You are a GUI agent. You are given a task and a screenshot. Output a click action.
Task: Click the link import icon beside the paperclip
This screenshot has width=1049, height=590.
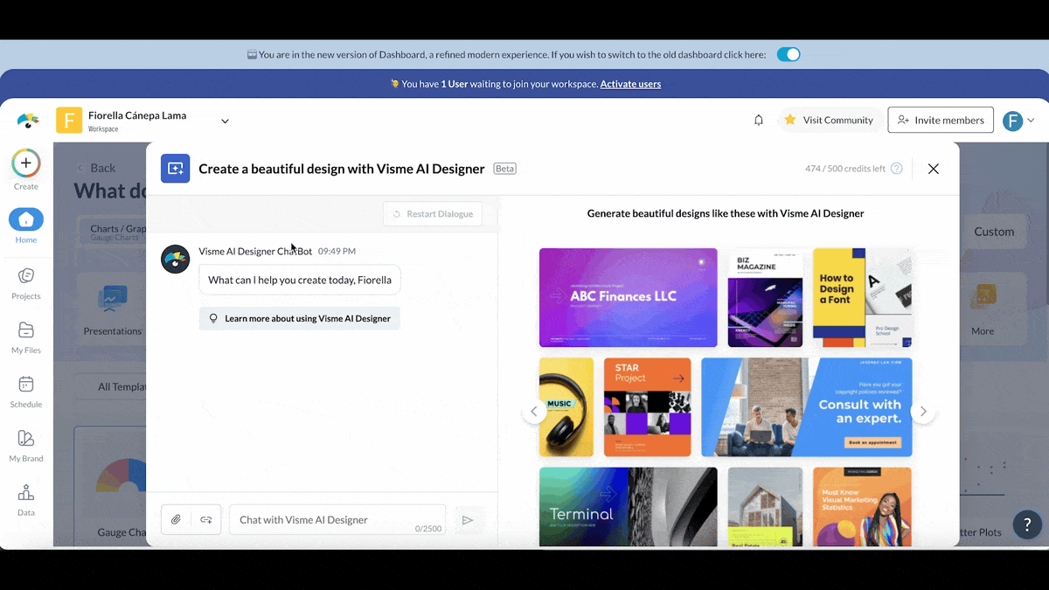pyautogui.click(x=206, y=520)
